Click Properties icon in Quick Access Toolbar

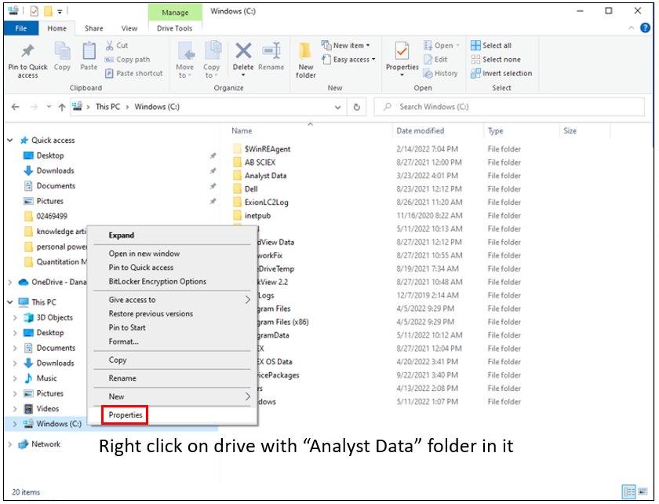pyautogui.click(x=34, y=11)
